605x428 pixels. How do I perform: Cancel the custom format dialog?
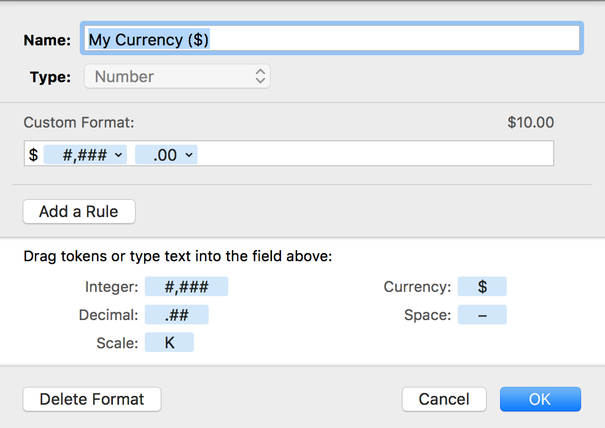(444, 399)
